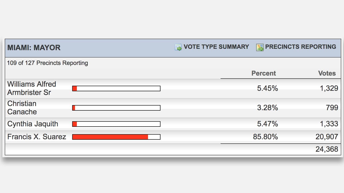Click the Vote Type Summary icon
The height and width of the screenshot is (193, 344).
pos(178,47)
